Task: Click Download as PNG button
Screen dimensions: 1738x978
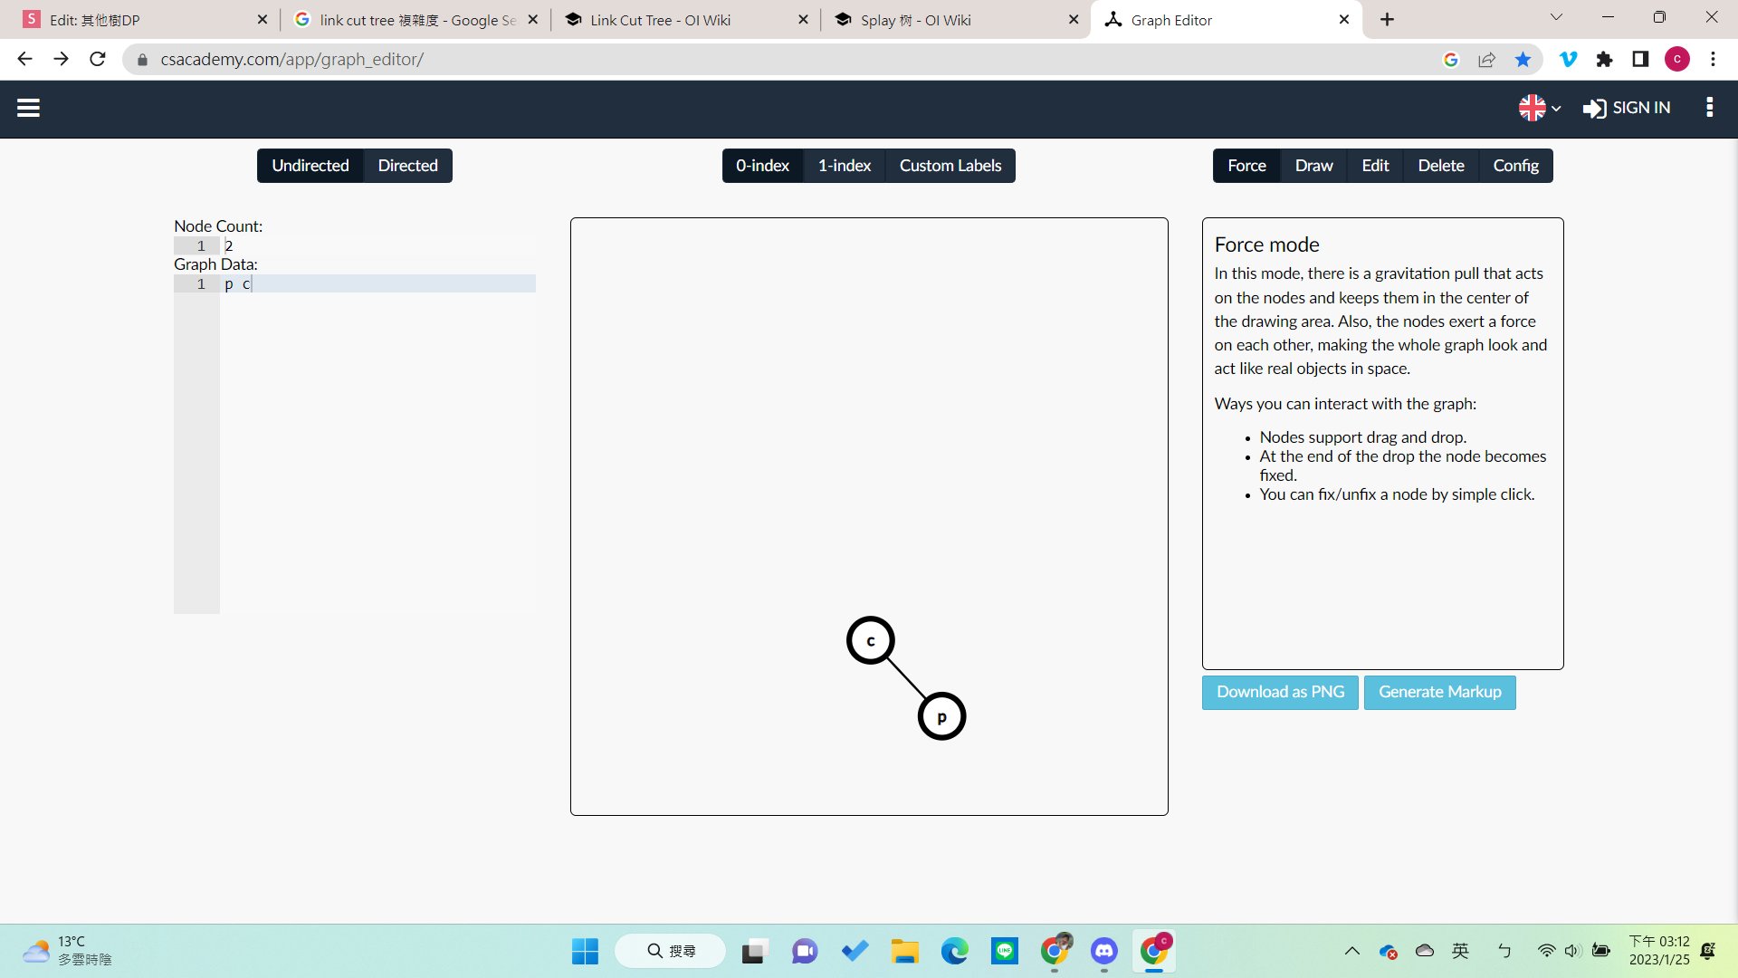Action: tap(1280, 692)
